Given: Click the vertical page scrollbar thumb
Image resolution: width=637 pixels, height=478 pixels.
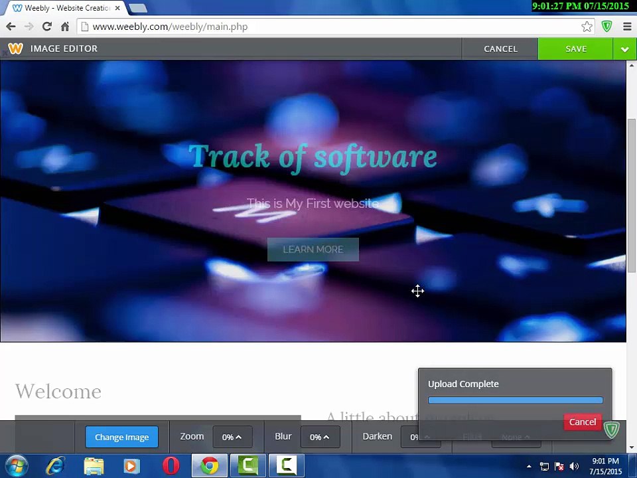Looking at the screenshot, I should point(632,195).
